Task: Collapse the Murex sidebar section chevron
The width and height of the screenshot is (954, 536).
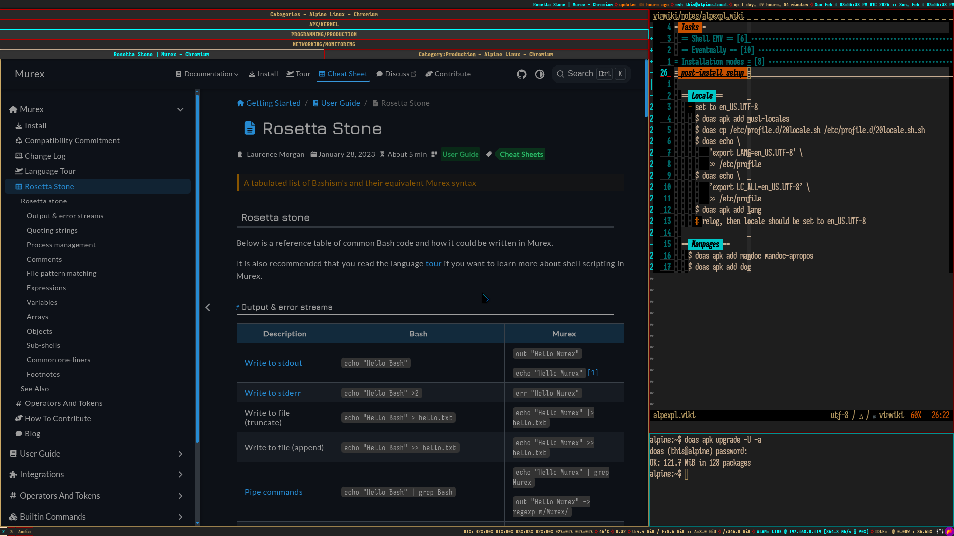Action: click(x=180, y=110)
